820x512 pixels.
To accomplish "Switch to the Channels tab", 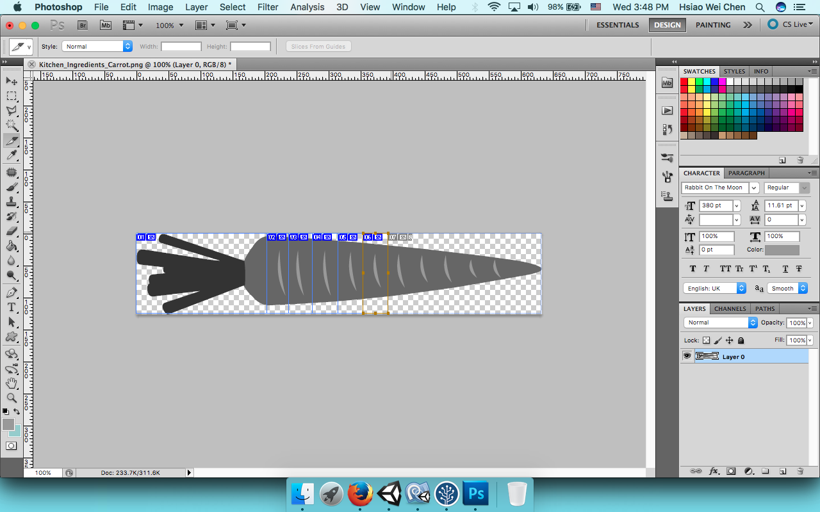I will [730, 308].
